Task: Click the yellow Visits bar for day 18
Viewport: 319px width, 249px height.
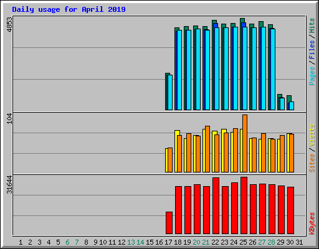Action: (176, 151)
